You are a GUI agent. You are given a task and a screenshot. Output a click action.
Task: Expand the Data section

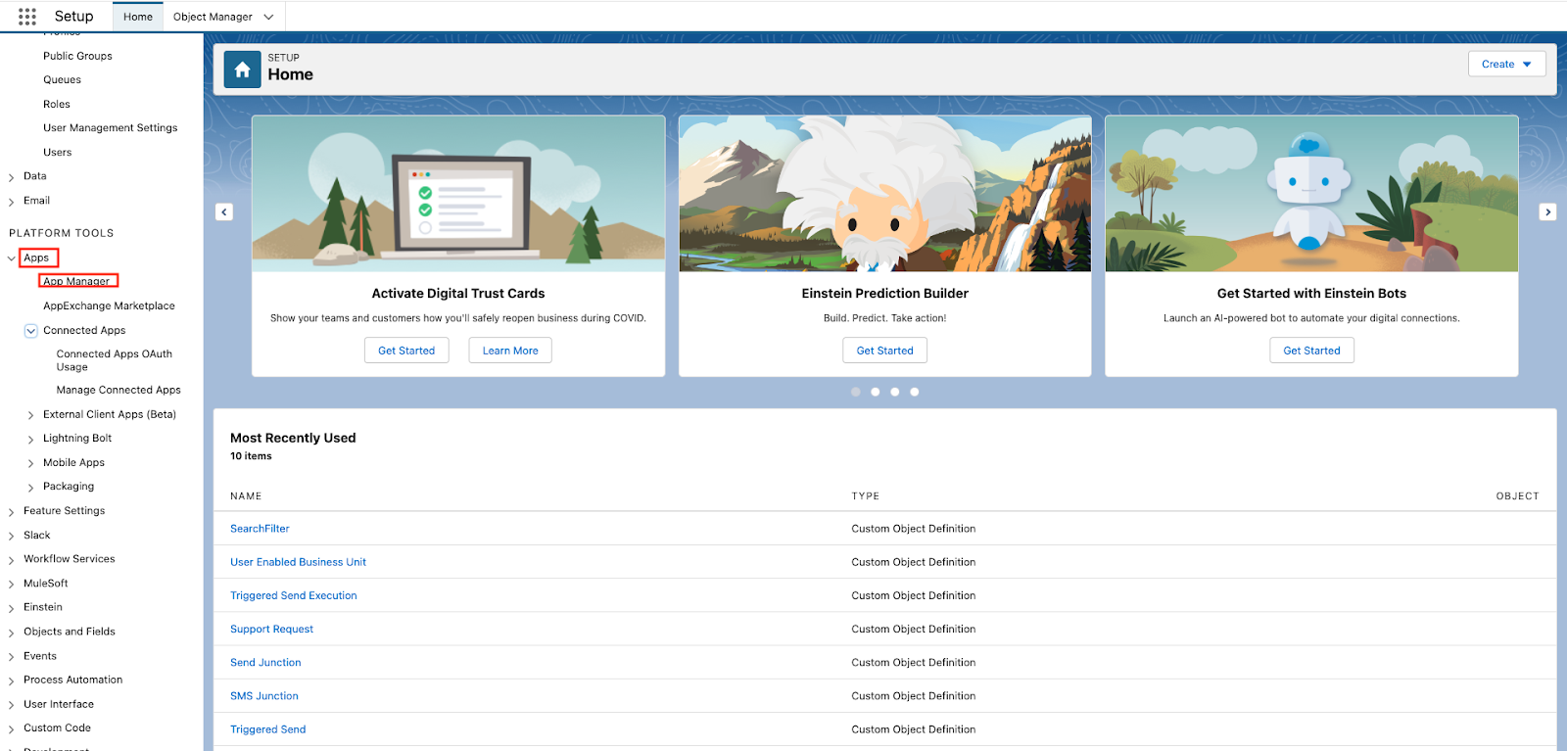pos(12,177)
